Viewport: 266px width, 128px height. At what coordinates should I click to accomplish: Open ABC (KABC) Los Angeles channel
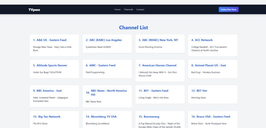pos(106,40)
